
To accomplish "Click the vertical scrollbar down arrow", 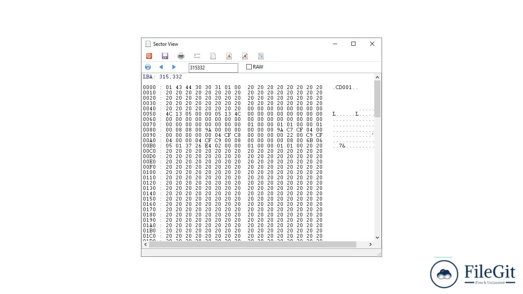I will 377,237.
